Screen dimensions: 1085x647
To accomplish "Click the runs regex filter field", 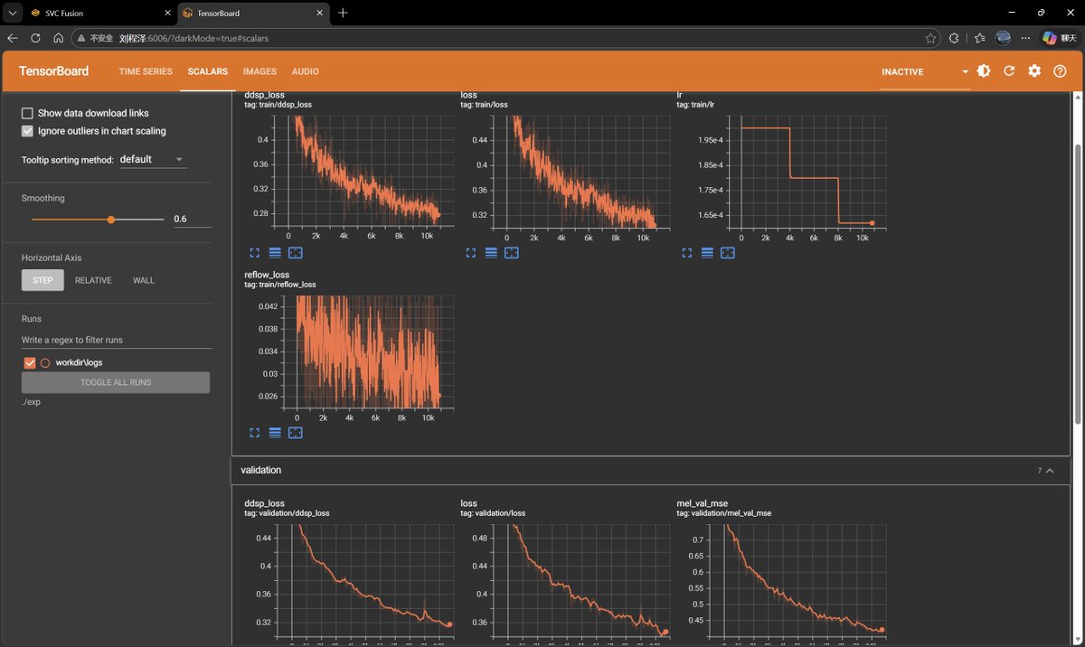I will tap(117, 340).
